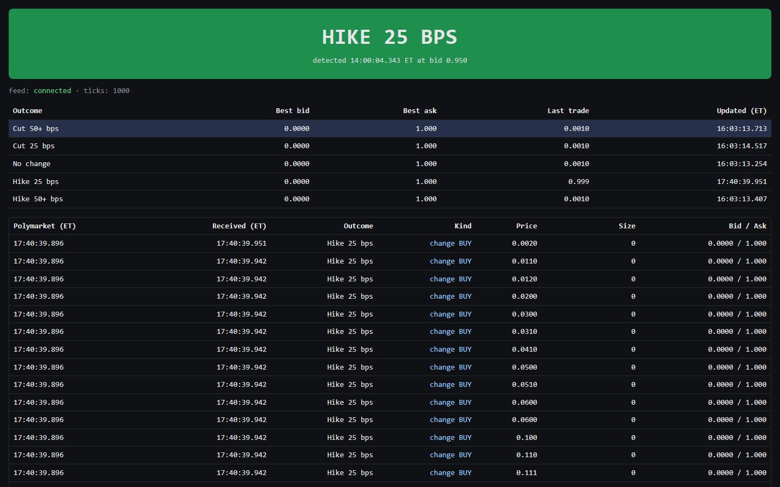Click the Best bid column header

(292, 110)
